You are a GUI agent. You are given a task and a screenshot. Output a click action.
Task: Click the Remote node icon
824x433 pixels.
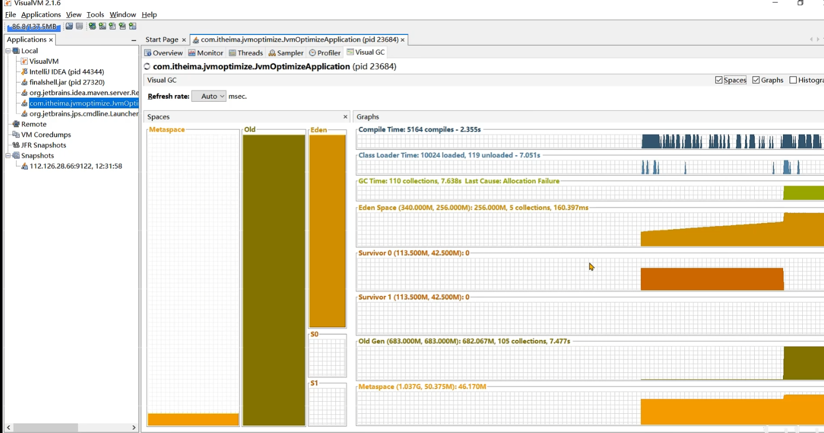16,124
